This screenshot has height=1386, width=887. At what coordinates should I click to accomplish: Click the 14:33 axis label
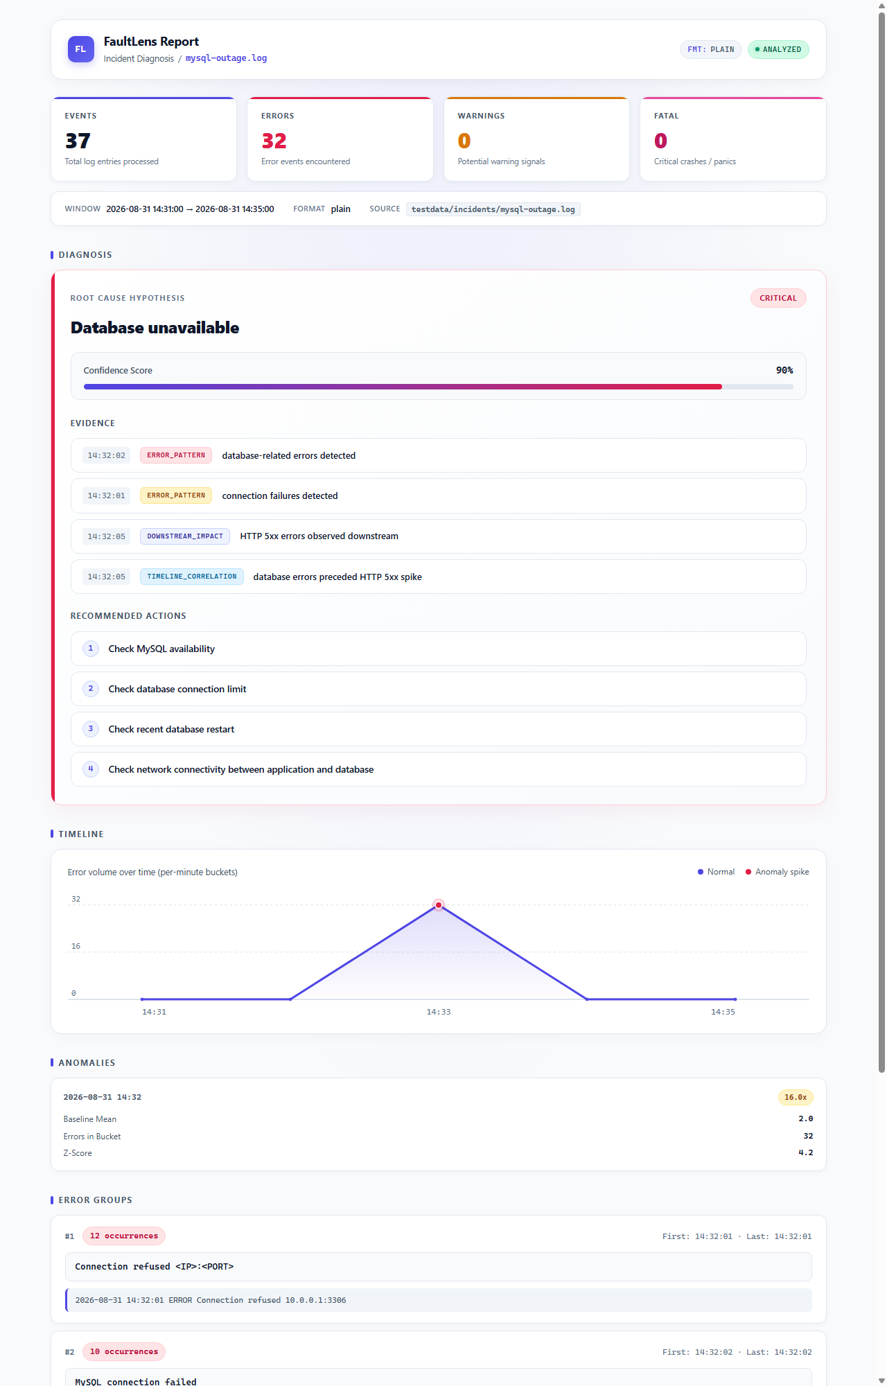(x=439, y=1012)
